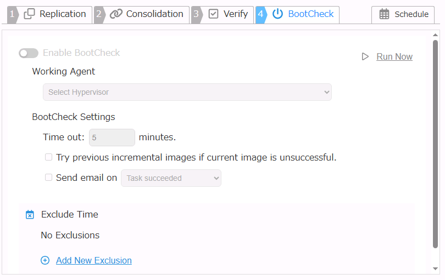Click the Time out minutes field
Image resolution: width=445 pixels, height=280 pixels.
[112, 138]
